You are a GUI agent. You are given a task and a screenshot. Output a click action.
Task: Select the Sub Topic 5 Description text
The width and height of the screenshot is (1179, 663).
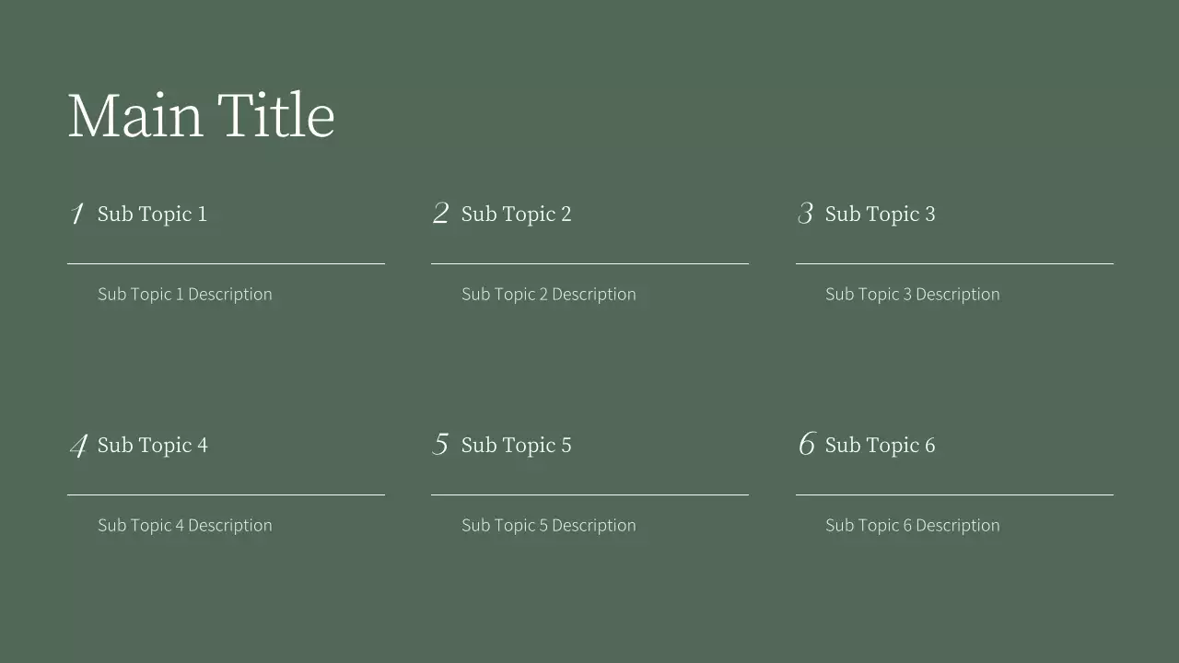548,526
